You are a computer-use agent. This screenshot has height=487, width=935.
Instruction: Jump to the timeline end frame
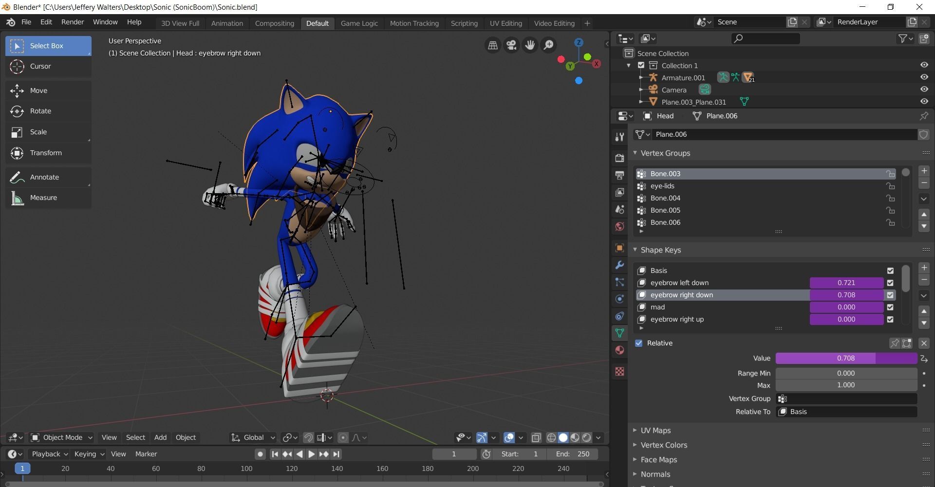336,454
